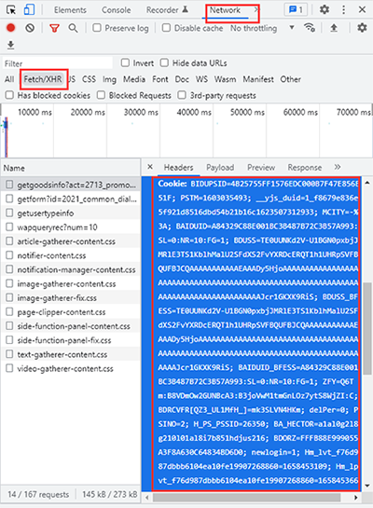Stop recording network log with red button

[x=10, y=28]
